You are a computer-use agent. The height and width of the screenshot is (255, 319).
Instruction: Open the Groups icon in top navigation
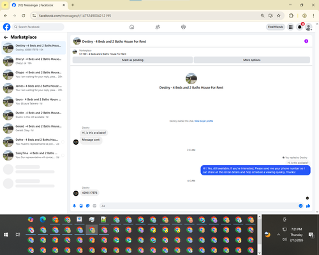pyautogui.click(x=183, y=27)
